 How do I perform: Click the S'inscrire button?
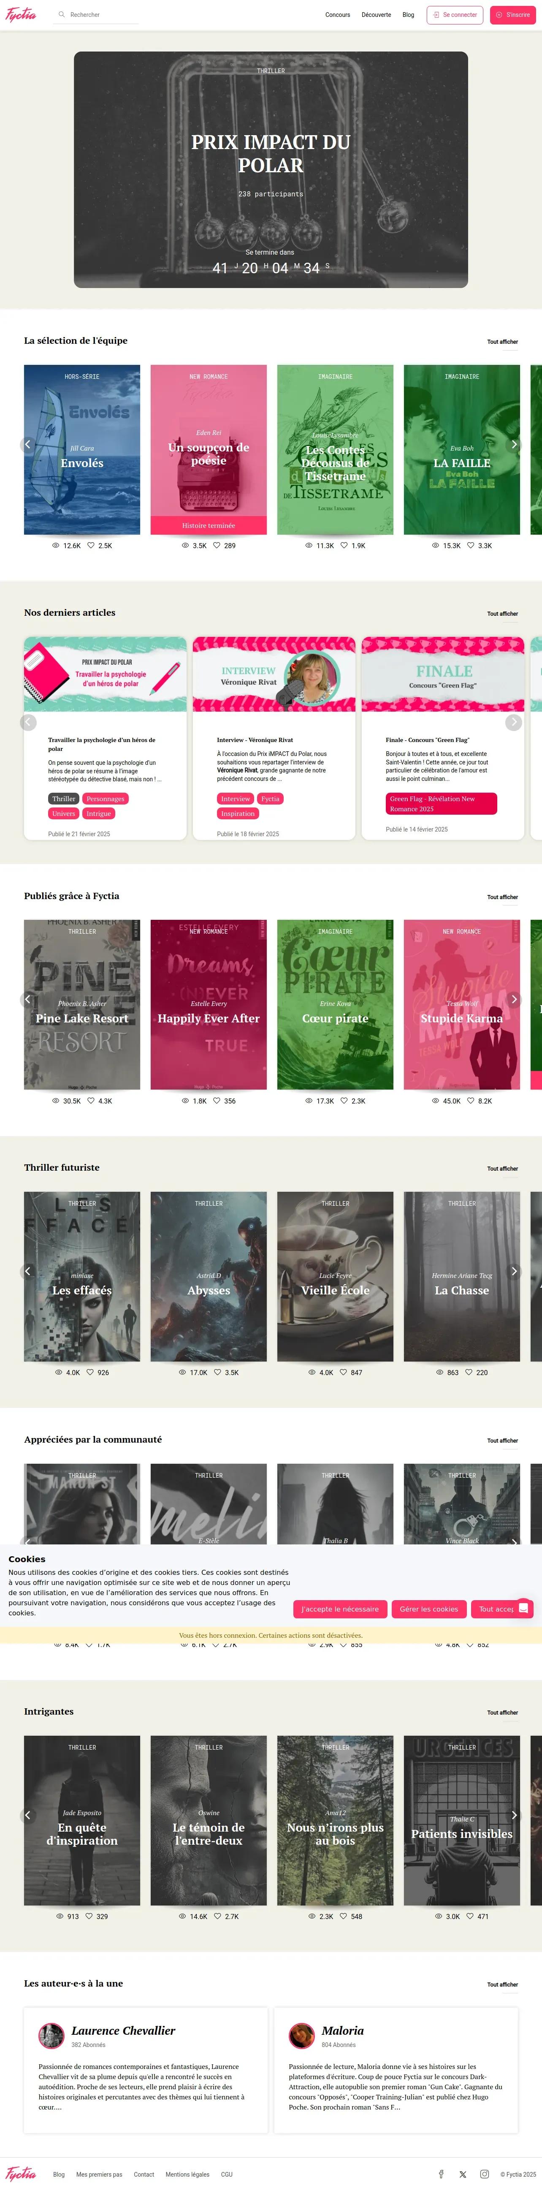513,14
